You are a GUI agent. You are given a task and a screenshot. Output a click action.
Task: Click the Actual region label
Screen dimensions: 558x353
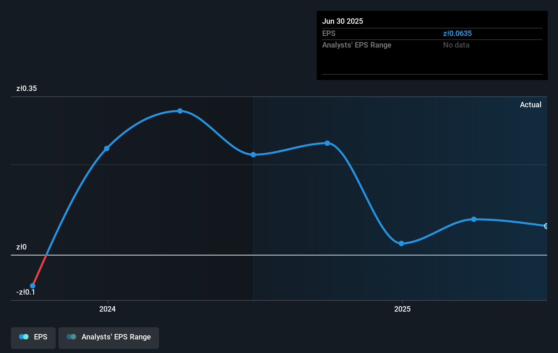tap(530, 105)
